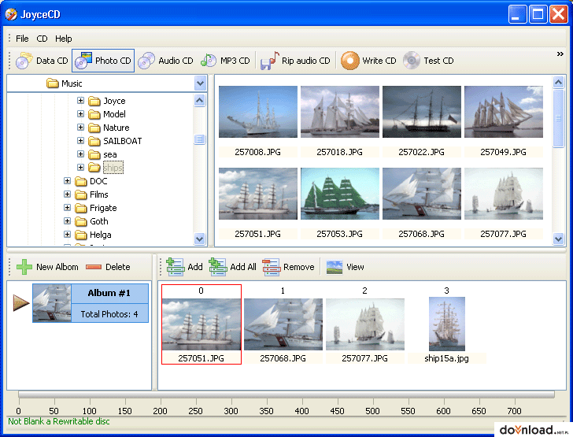Click folder tree scroll up arrow
The height and width of the screenshot is (437, 573).
coord(200,100)
